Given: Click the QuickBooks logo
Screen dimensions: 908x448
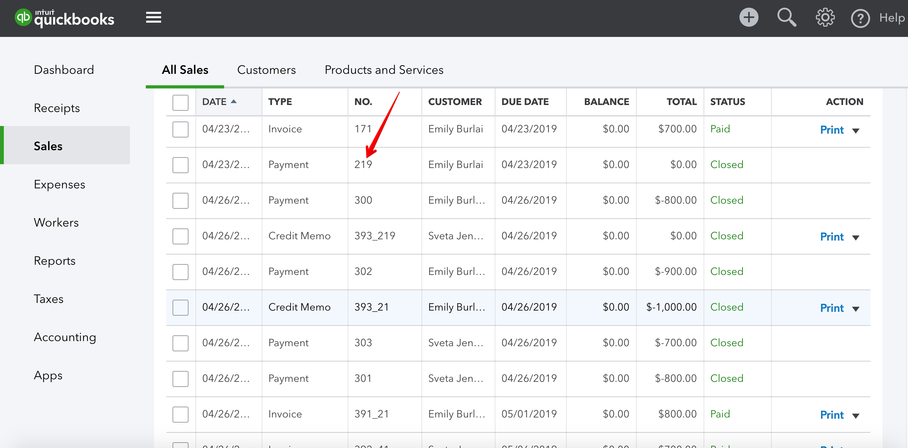Looking at the screenshot, I should [x=65, y=17].
